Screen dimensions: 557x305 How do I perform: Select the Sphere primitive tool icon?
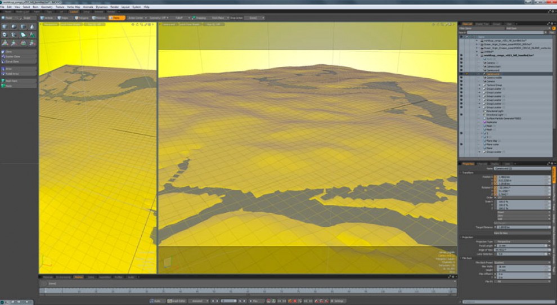pyautogui.click(x=14, y=26)
